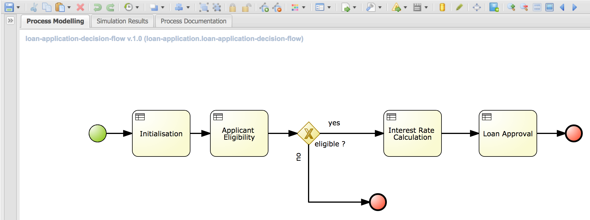Click the form view icon
The width and height of the screenshot is (590, 220).
coord(320,8)
